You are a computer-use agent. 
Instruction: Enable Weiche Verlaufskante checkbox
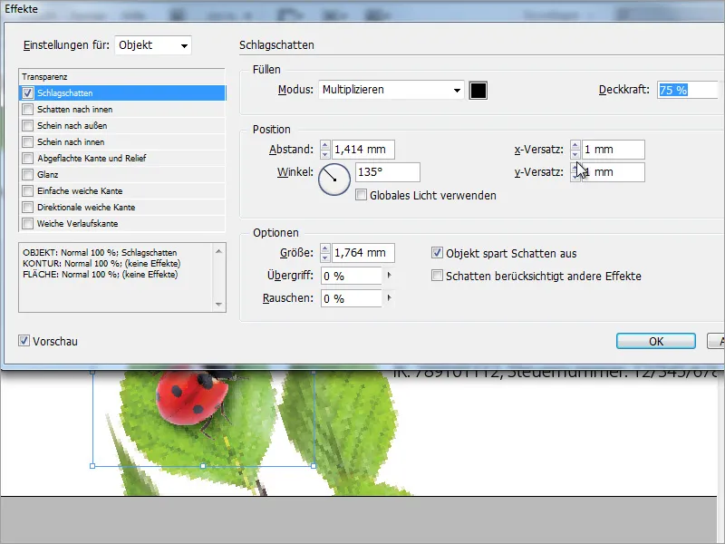click(x=28, y=223)
